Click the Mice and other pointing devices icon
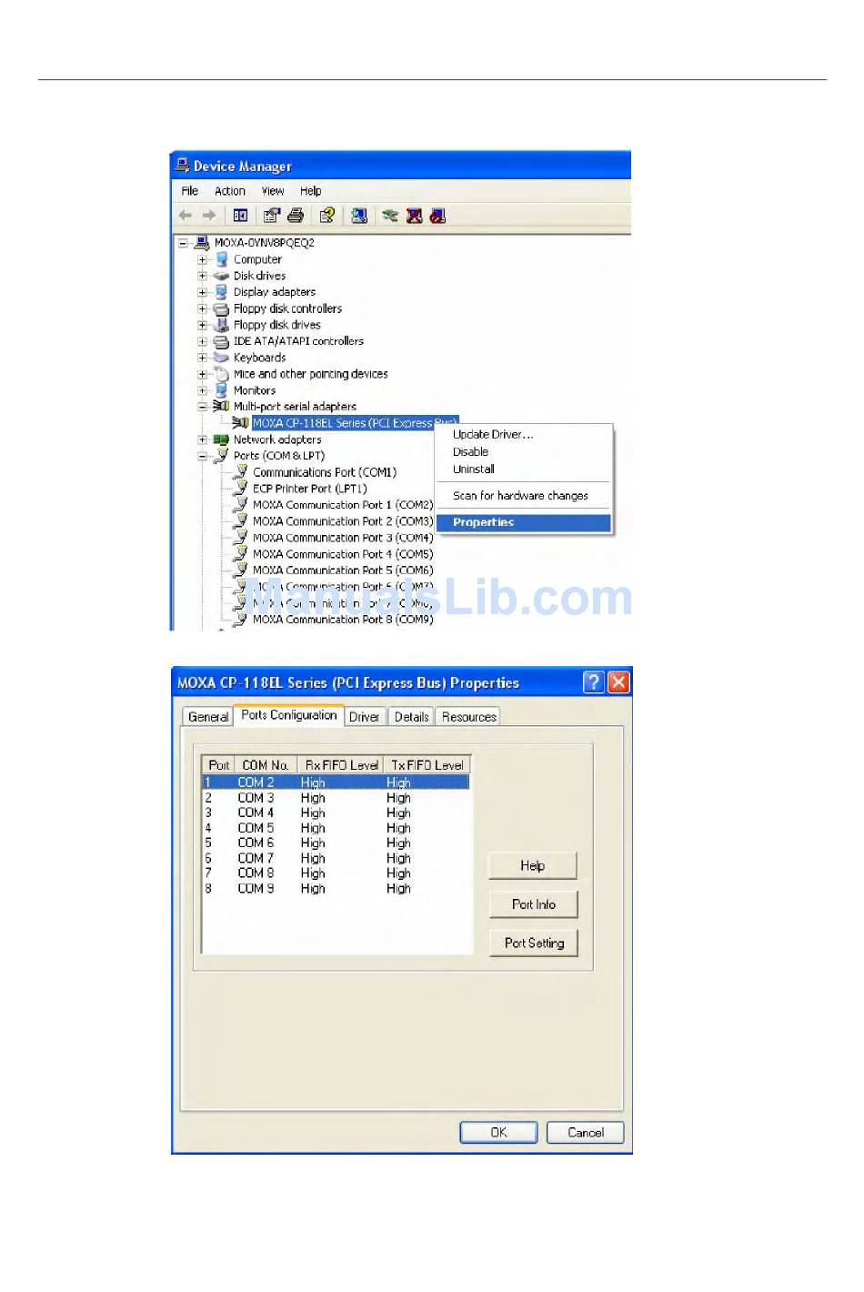Image resolution: width=864 pixels, height=1292 pixels. tap(221, 374)
